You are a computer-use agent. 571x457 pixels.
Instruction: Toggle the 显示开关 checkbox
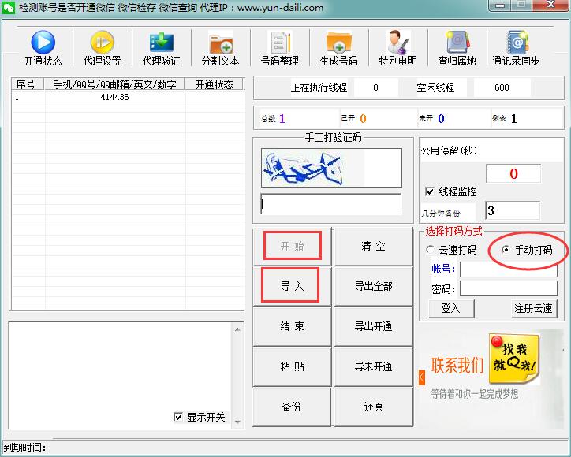[x=178, y=417]
